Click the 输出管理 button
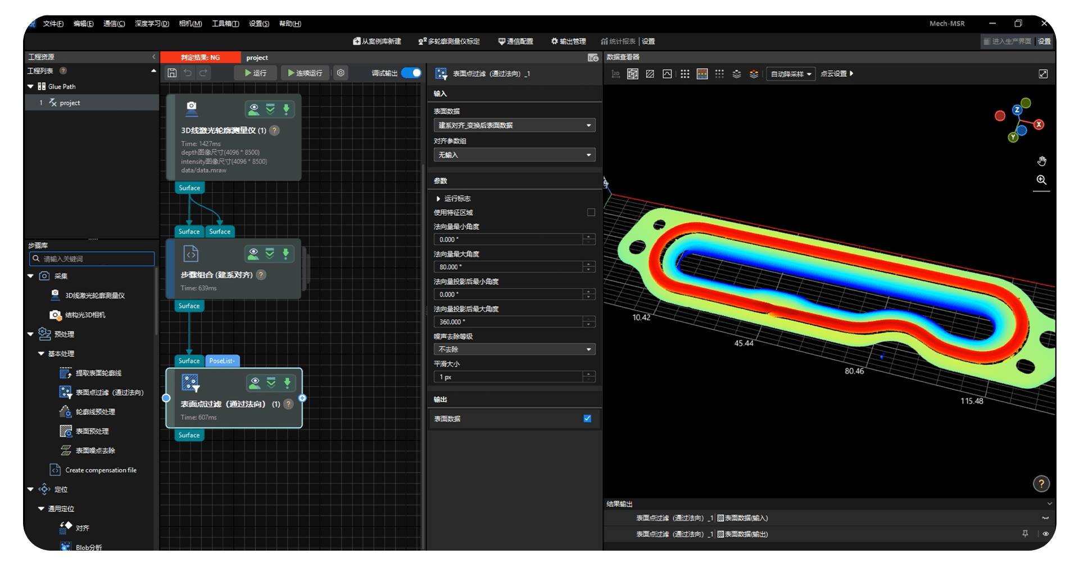 568,42
